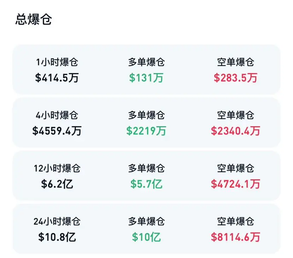Click the 4-hour total $4559.4万
Viewport: 293px width, 258px height.
click(57, 131)
